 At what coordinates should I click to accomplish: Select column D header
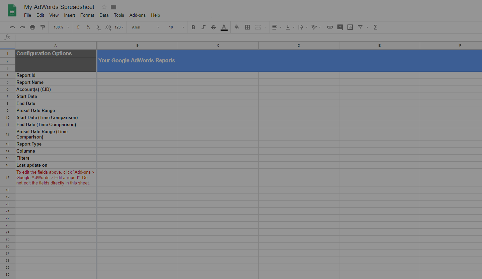299,45
